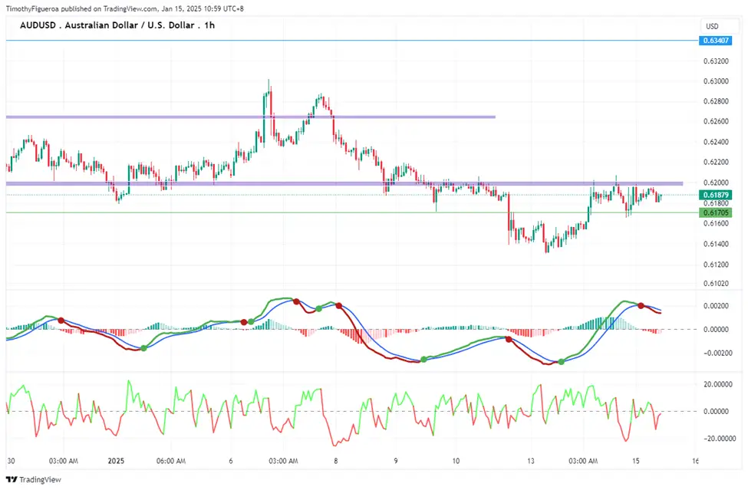Click the blue horizontal line at 0.63407
Image resolution: width=748 pixels, height=490 pixels.
(x=352, y=41)
